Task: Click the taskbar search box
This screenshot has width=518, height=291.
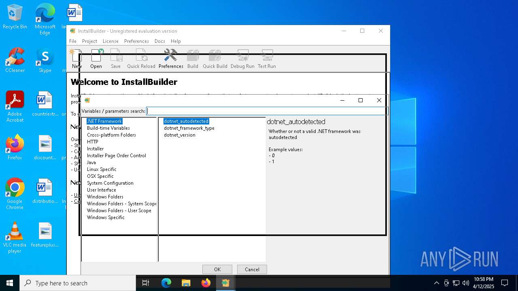Action: [78, 283]
